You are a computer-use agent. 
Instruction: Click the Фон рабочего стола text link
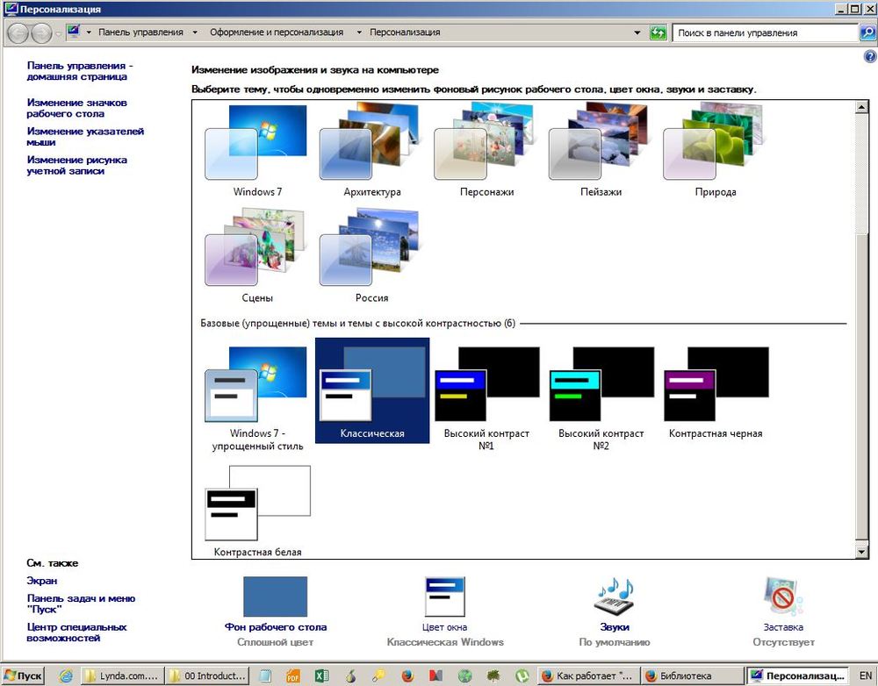point(276,627)
